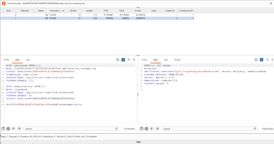The image size is (274, 144).
Task: Click the 'Location: /' response header
Action: [152, 68]
